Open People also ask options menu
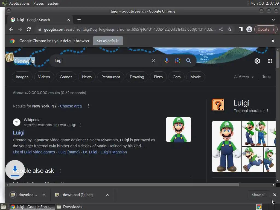 click(60, 171)
